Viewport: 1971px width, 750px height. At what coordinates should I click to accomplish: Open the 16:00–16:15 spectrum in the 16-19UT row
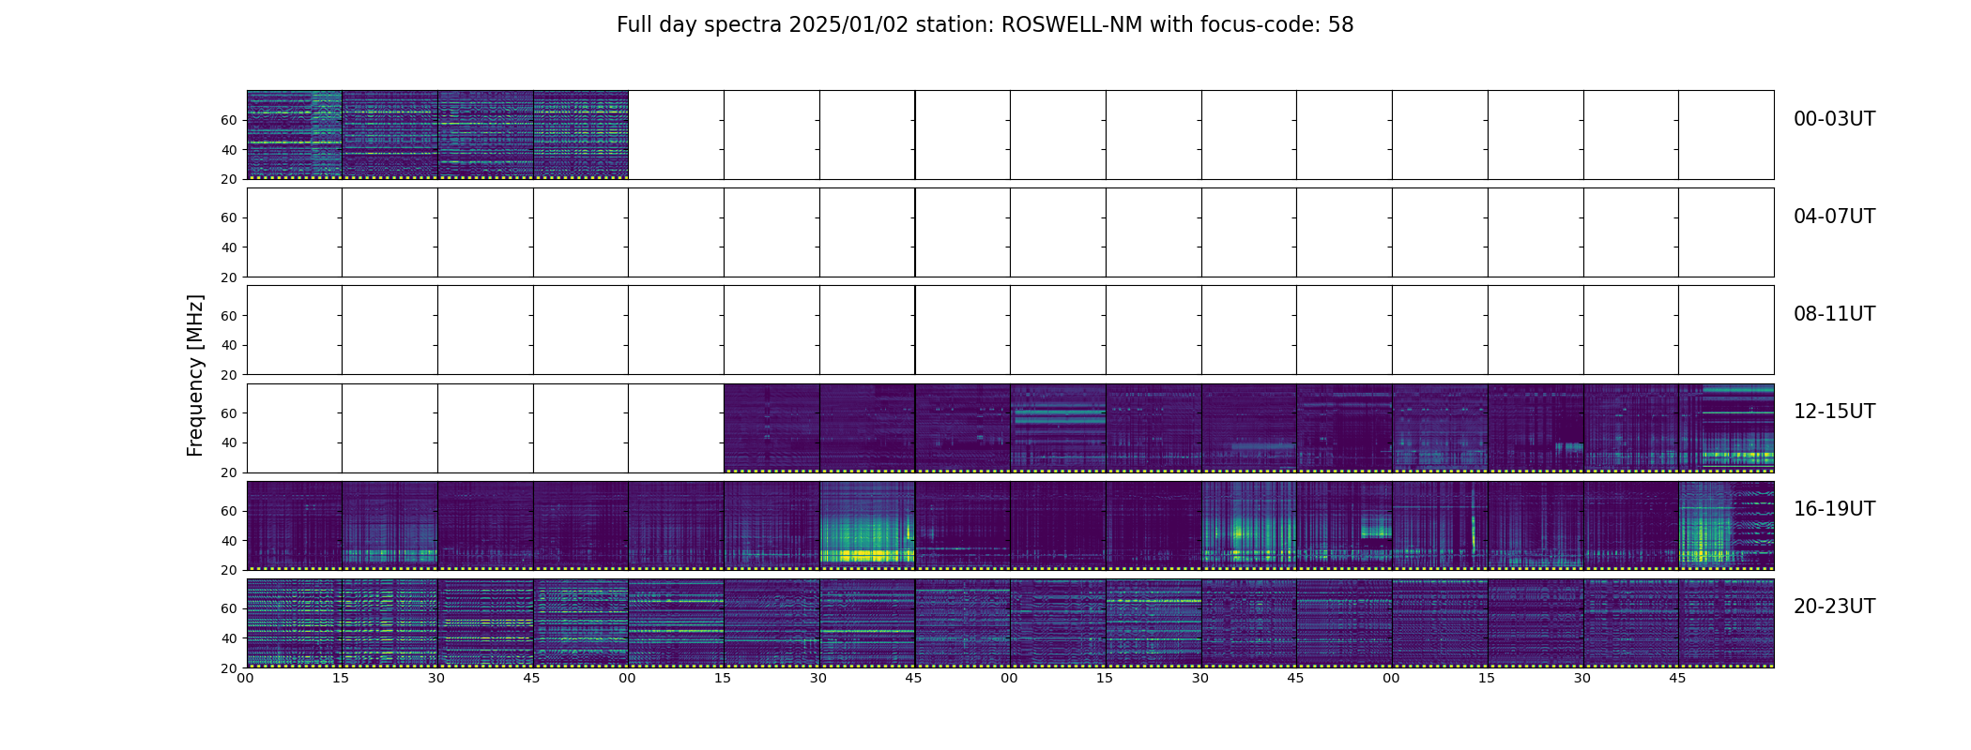(295, 525)
